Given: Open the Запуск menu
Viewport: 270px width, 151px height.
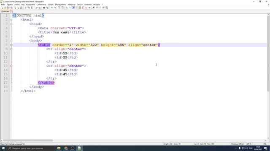Looking at the screenshot, I should [80, 5].
